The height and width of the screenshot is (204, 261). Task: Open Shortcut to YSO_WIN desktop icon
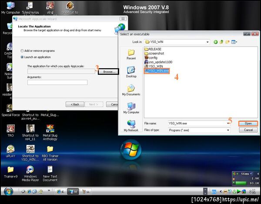[30, 153]
